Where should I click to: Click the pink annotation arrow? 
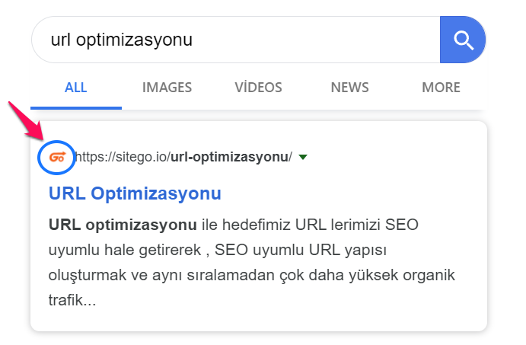point(25,121)
